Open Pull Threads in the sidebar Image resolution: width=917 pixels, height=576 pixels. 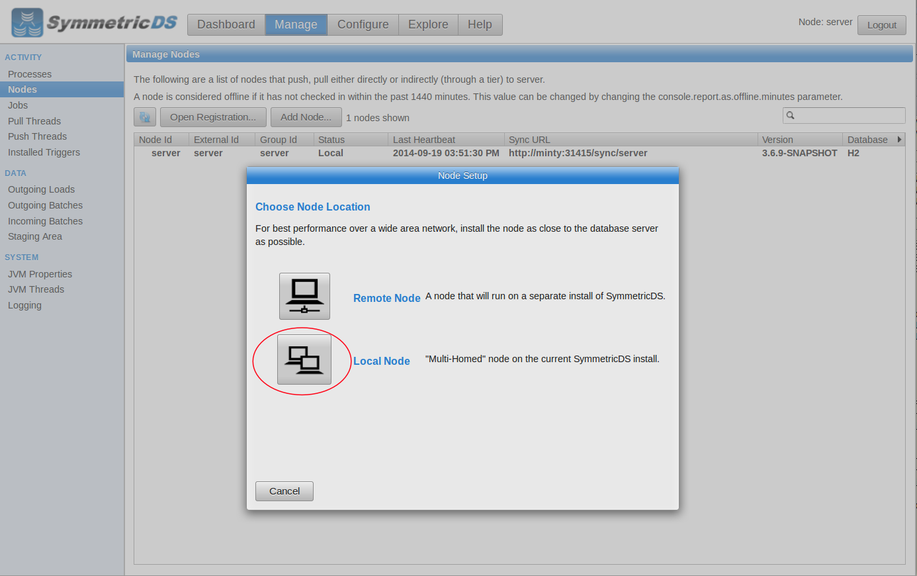click(34, 121)
